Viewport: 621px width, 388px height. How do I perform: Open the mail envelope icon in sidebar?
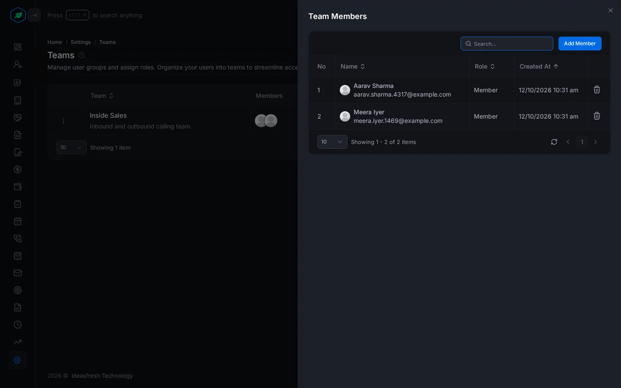(x=18, y=273)
